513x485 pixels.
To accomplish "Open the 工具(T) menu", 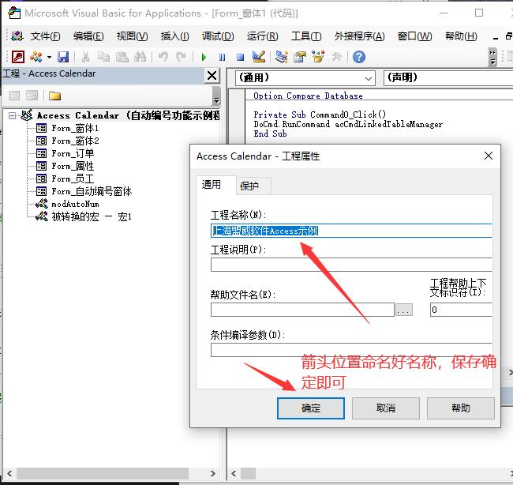I will [306, 36].
